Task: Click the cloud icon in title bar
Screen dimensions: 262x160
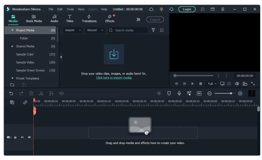Action: 151,9
